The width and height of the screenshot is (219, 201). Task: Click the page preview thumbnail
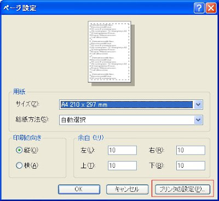pos(109,51)
